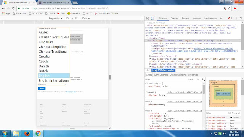
Task: Add new style rule plus icon
Action: pos(202,79)
